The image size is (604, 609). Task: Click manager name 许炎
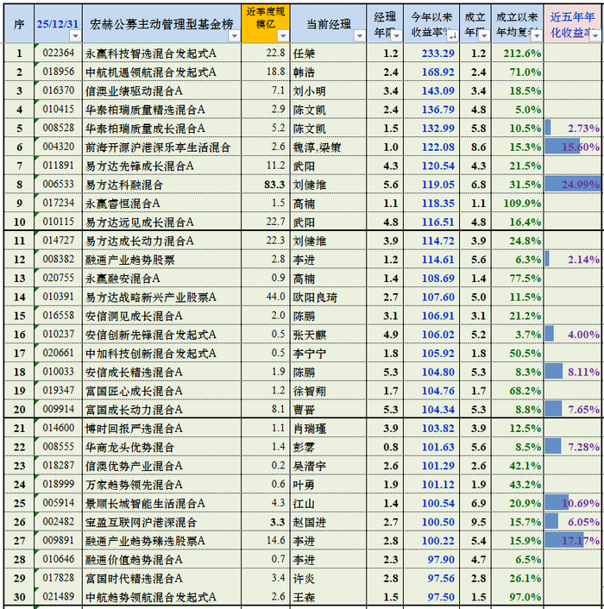point(304,578)
